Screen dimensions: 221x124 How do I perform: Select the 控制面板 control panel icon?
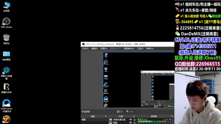[x=6, y=56]
